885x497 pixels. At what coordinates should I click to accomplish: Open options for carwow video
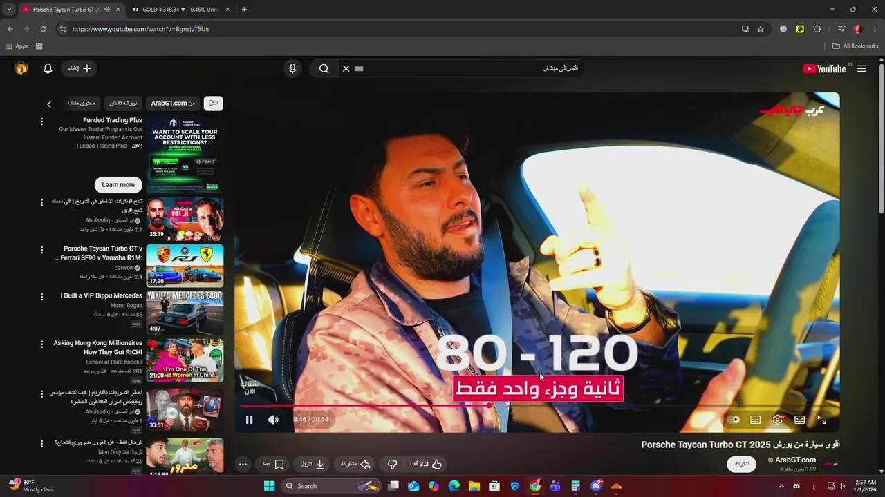41,250
